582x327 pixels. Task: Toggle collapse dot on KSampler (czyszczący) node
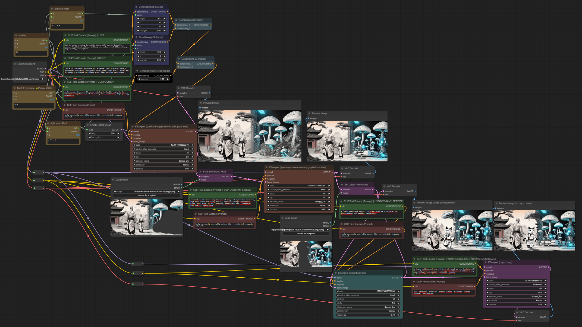[x=486, y=262]
